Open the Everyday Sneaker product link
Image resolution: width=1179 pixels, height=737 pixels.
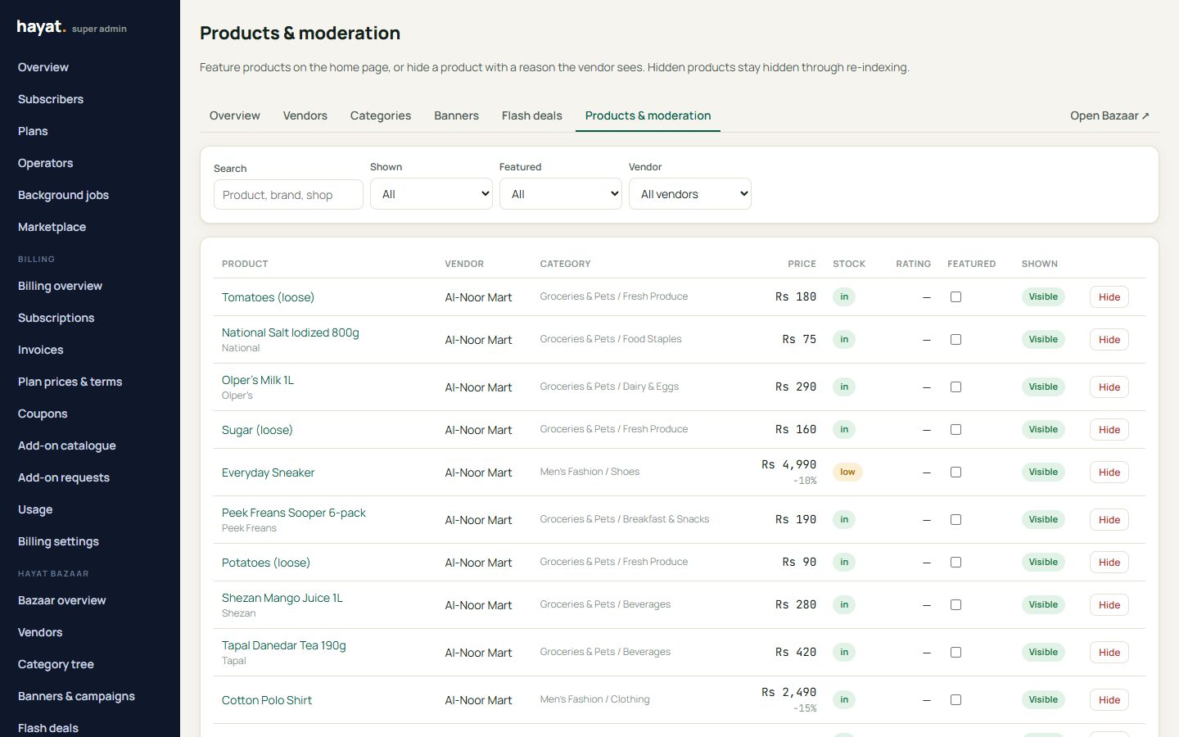click(268, 472)
